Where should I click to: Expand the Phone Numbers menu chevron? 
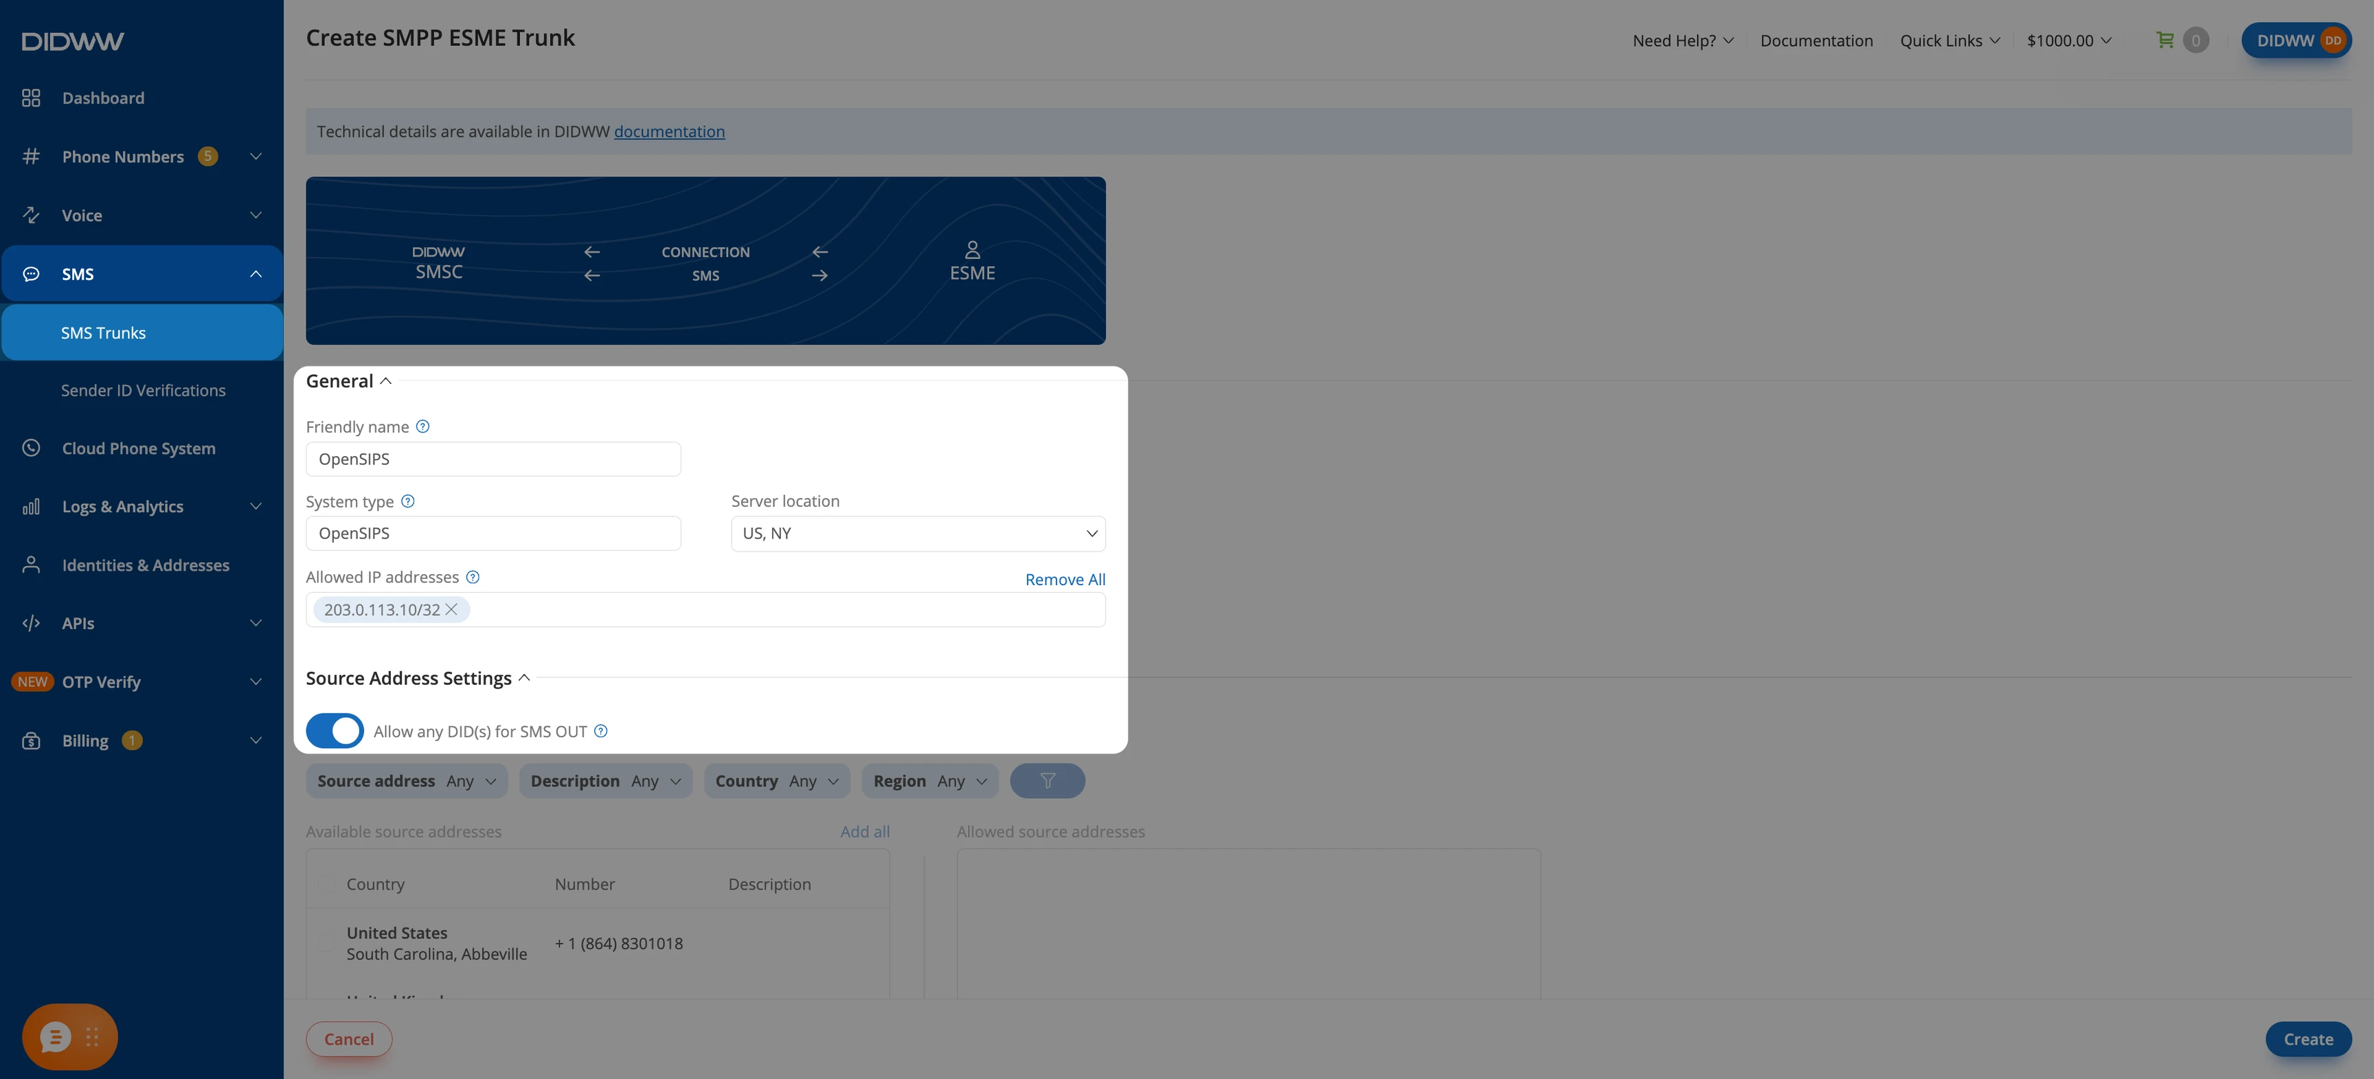pos(256,157)
